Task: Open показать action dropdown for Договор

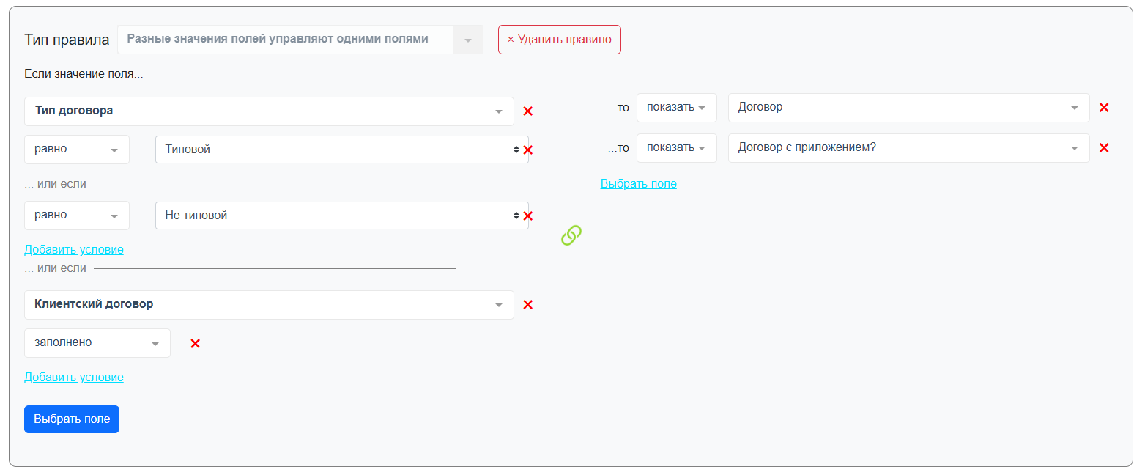Action: point(676,108)
